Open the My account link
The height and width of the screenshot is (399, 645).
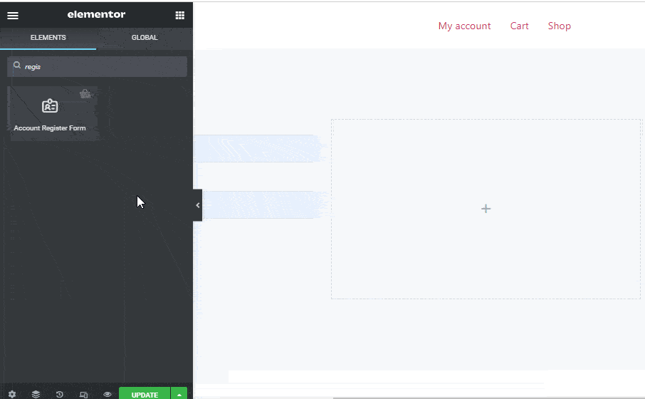pos(464,26)
